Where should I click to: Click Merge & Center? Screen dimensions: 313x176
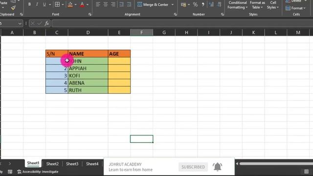(x=153, y=4)
